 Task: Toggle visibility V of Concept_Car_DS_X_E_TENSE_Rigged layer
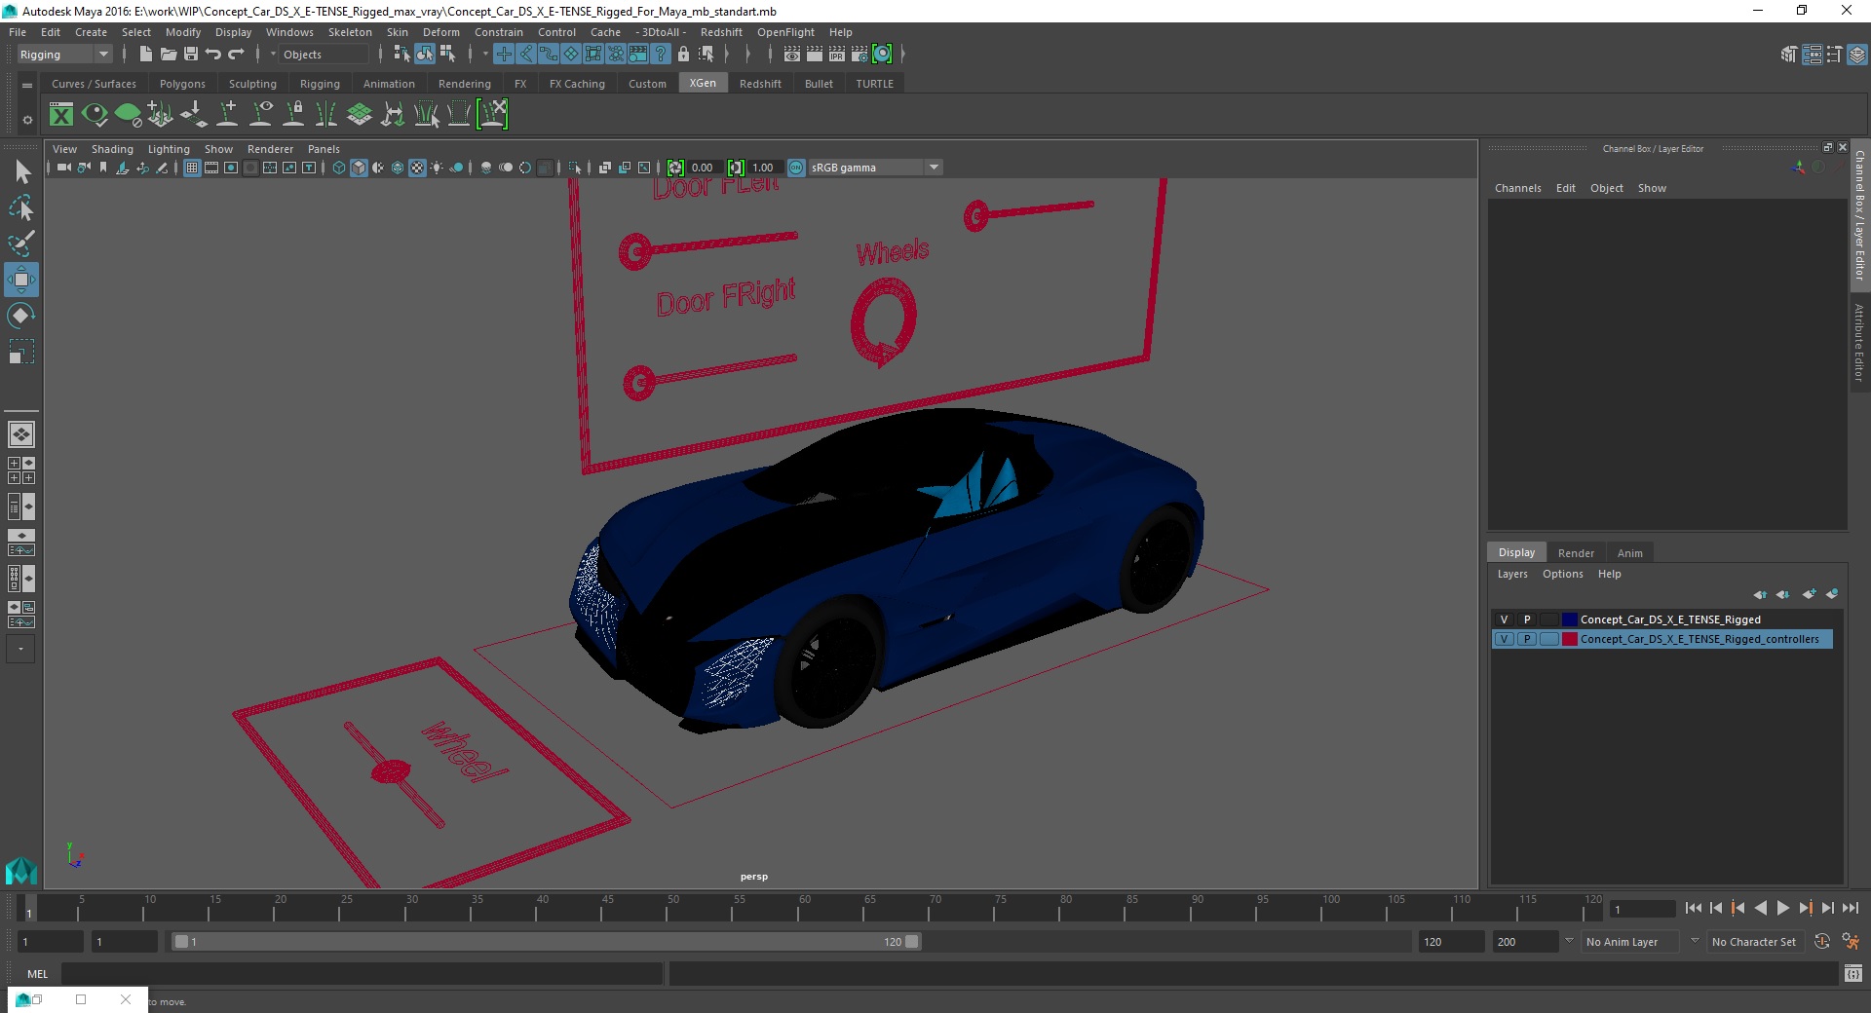pos(1504,619)
